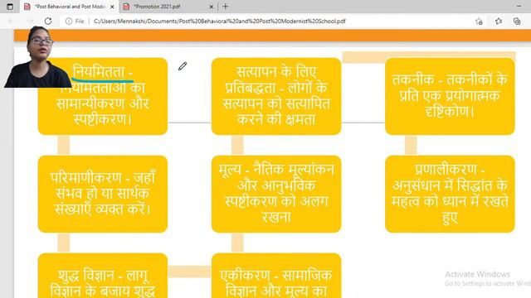This screenshot has height=298, width=531.
Task: Click the तकनीक box text
Action: coord(450,96)
